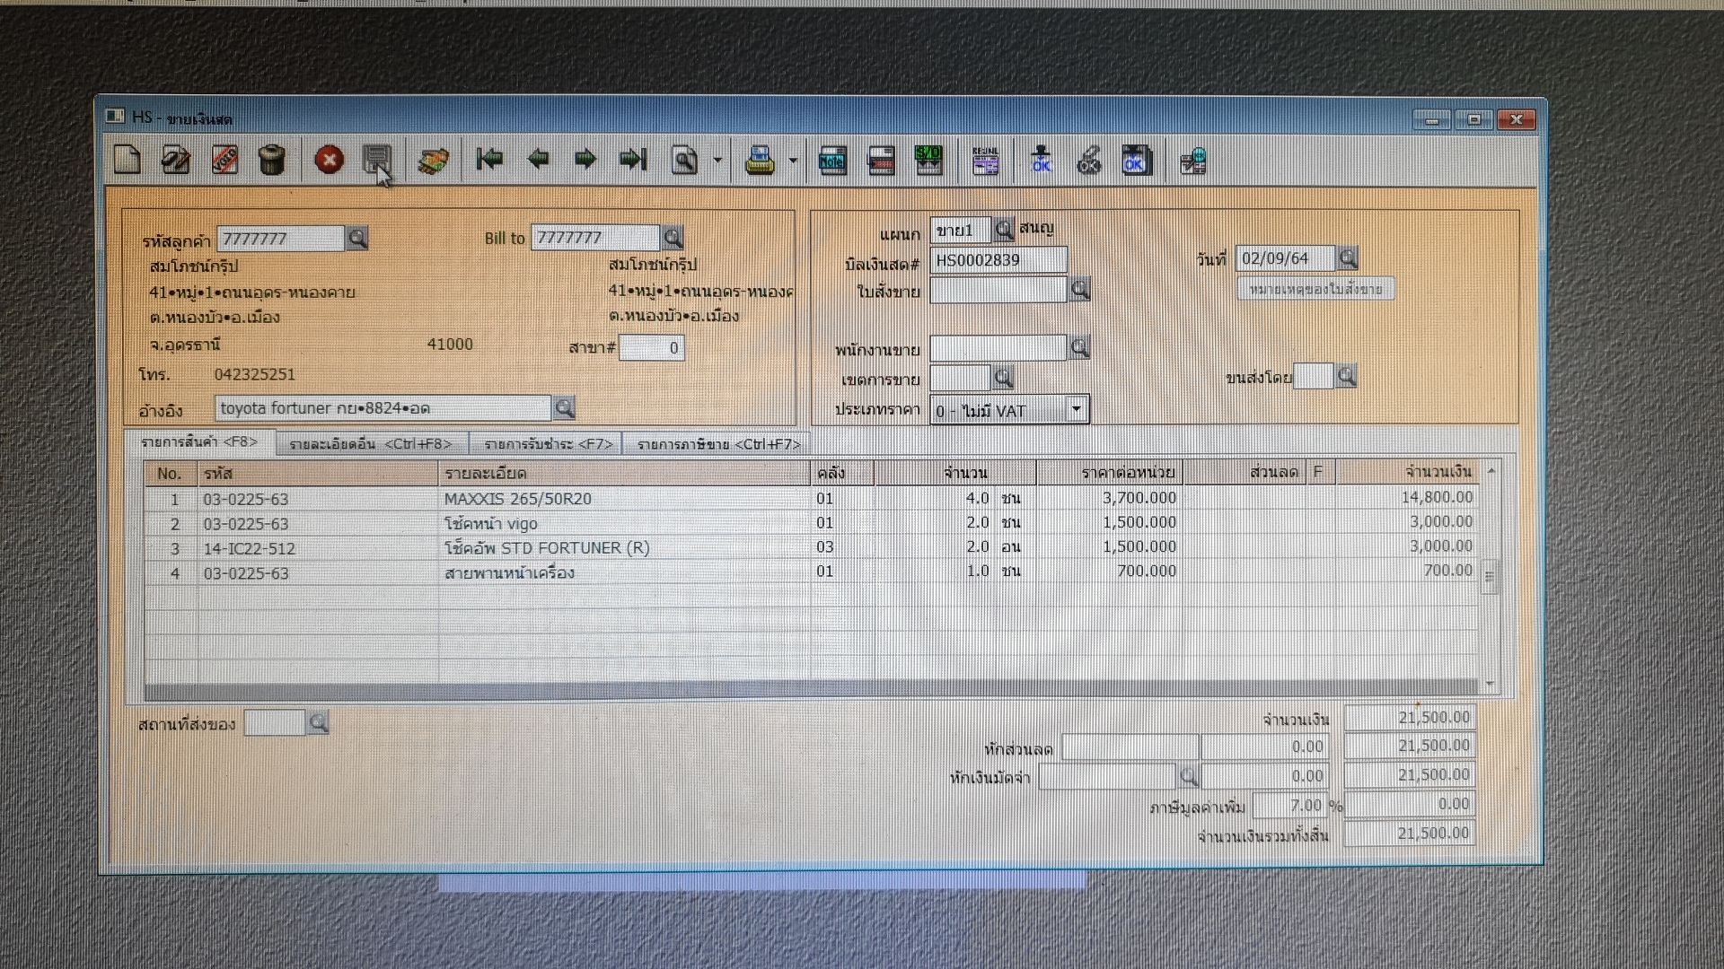
Task: Click the อ้างอิง reference text field
Action: [383, 408]
